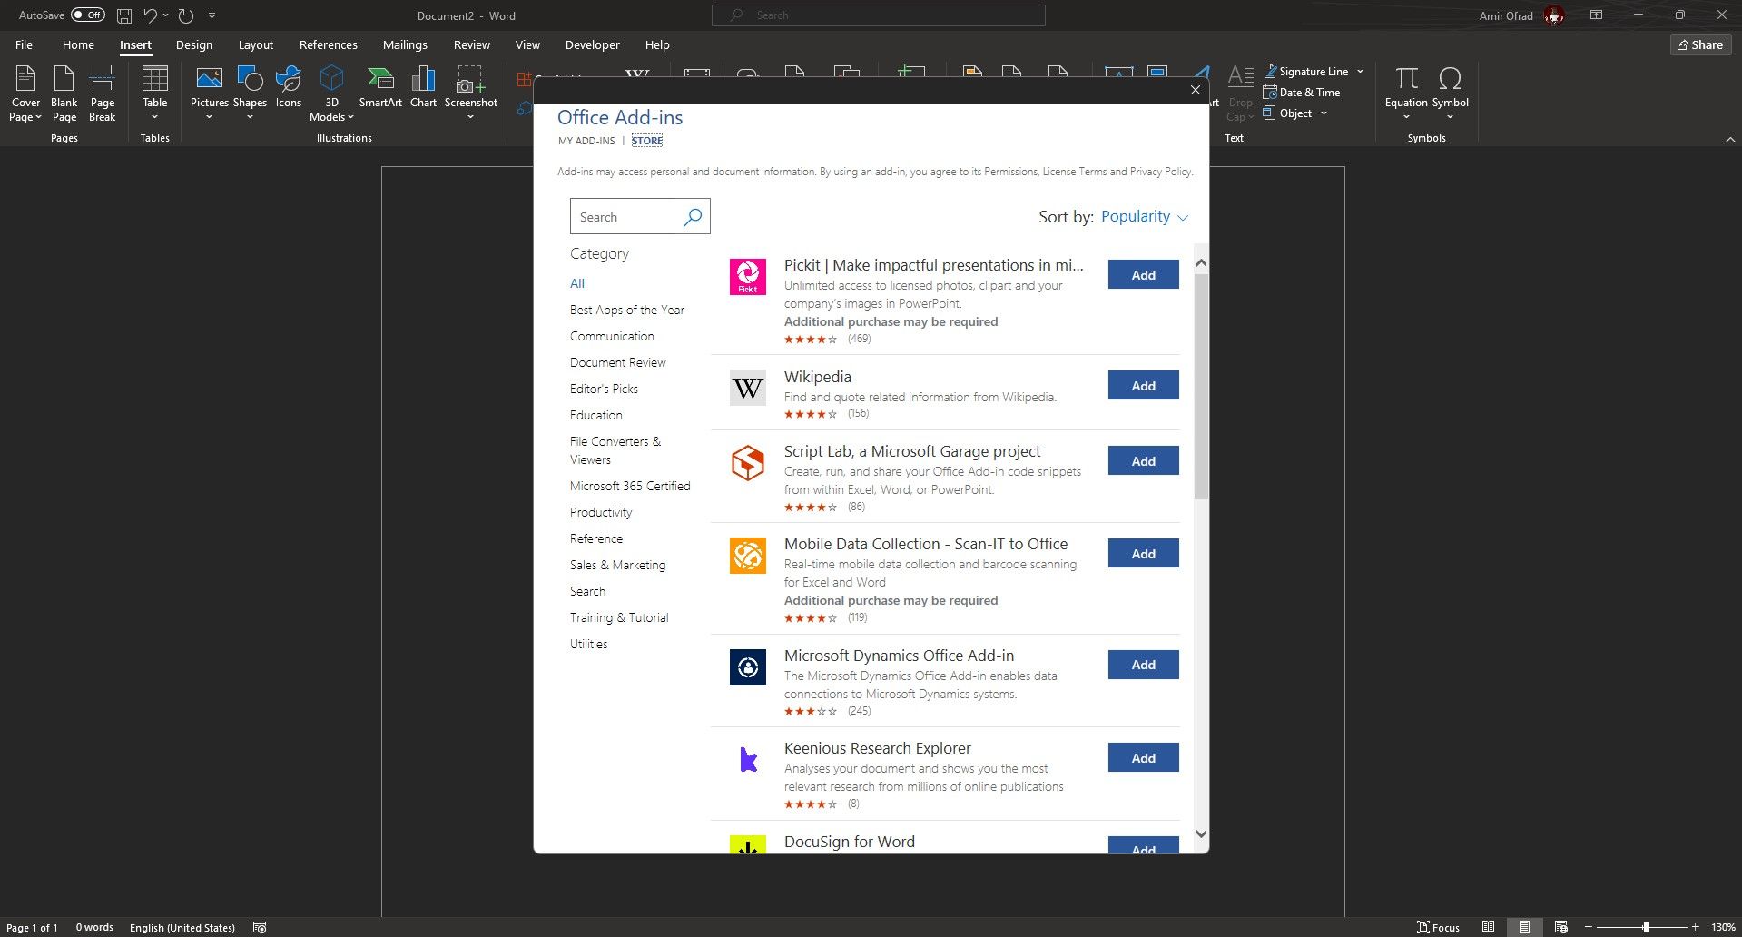
Task: Add the Wikipedia add-in
Action: pyautogui.click(x=1142, y=385)
